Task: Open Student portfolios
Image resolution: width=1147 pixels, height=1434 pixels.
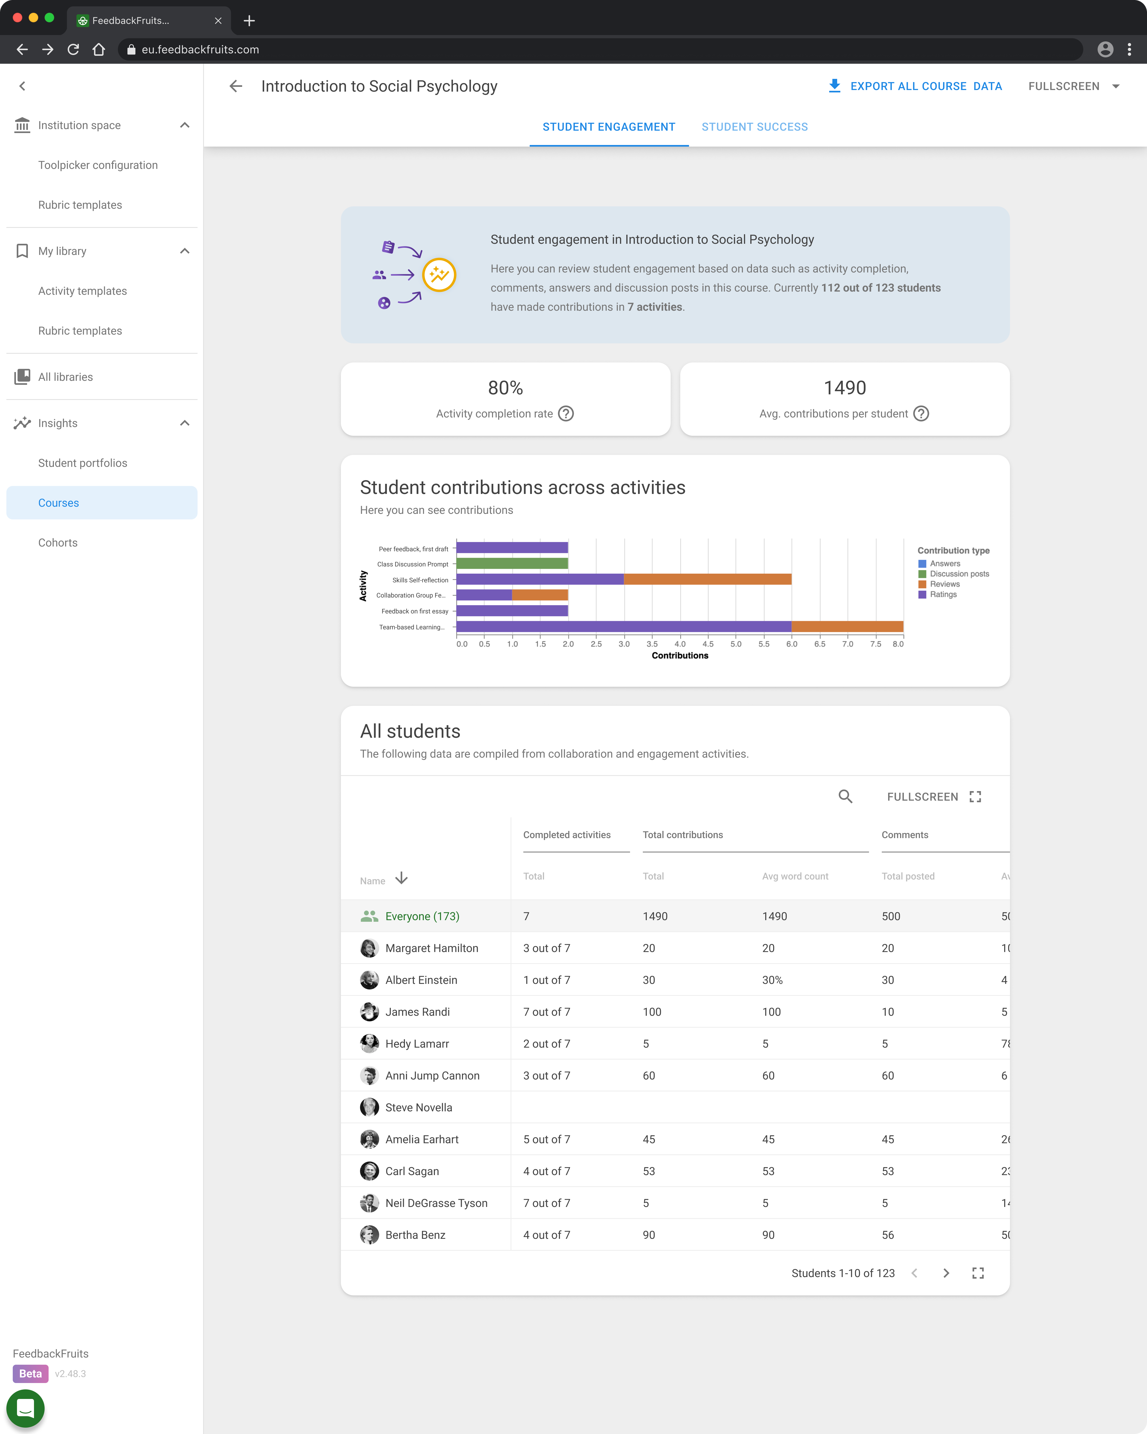Action: pos(83,463)
